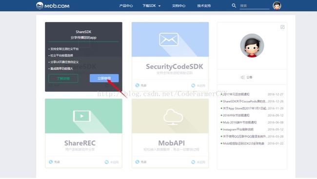Click the free icon on MobAPI card
317x179 pixels.
point(137,162)
